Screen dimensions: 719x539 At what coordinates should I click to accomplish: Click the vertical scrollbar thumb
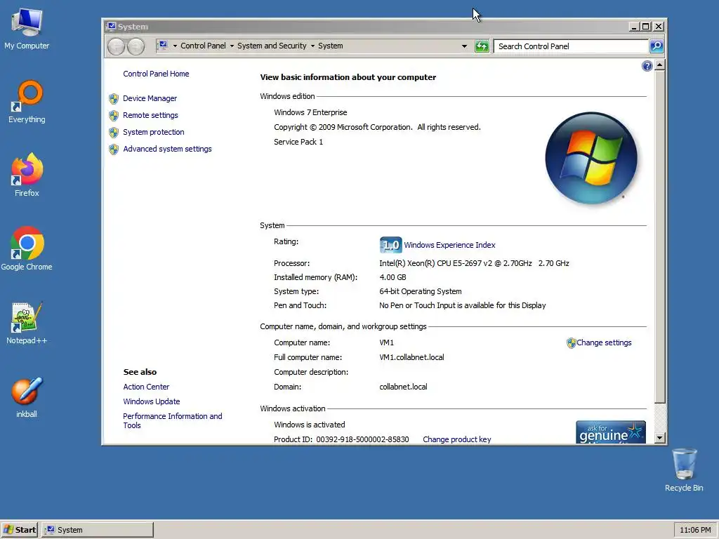click(x=660, y=237)
